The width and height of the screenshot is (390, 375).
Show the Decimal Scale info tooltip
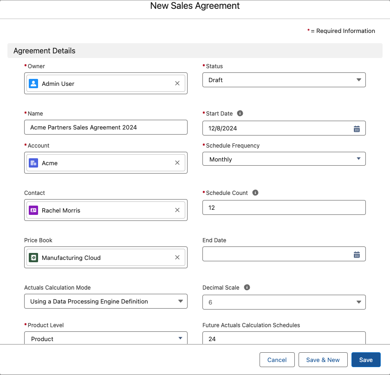(x=247, y=287)
